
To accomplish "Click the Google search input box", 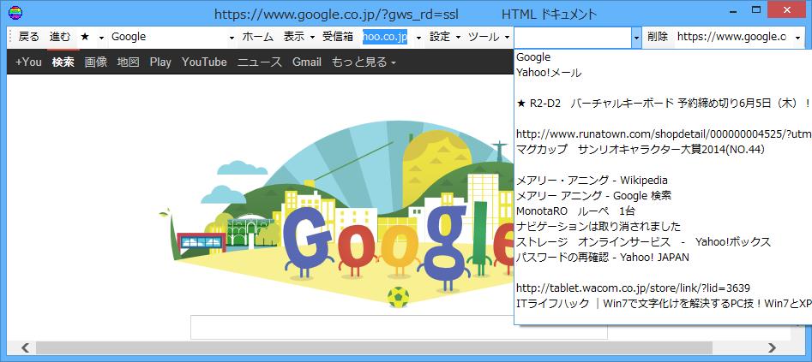I will [399, 328].
